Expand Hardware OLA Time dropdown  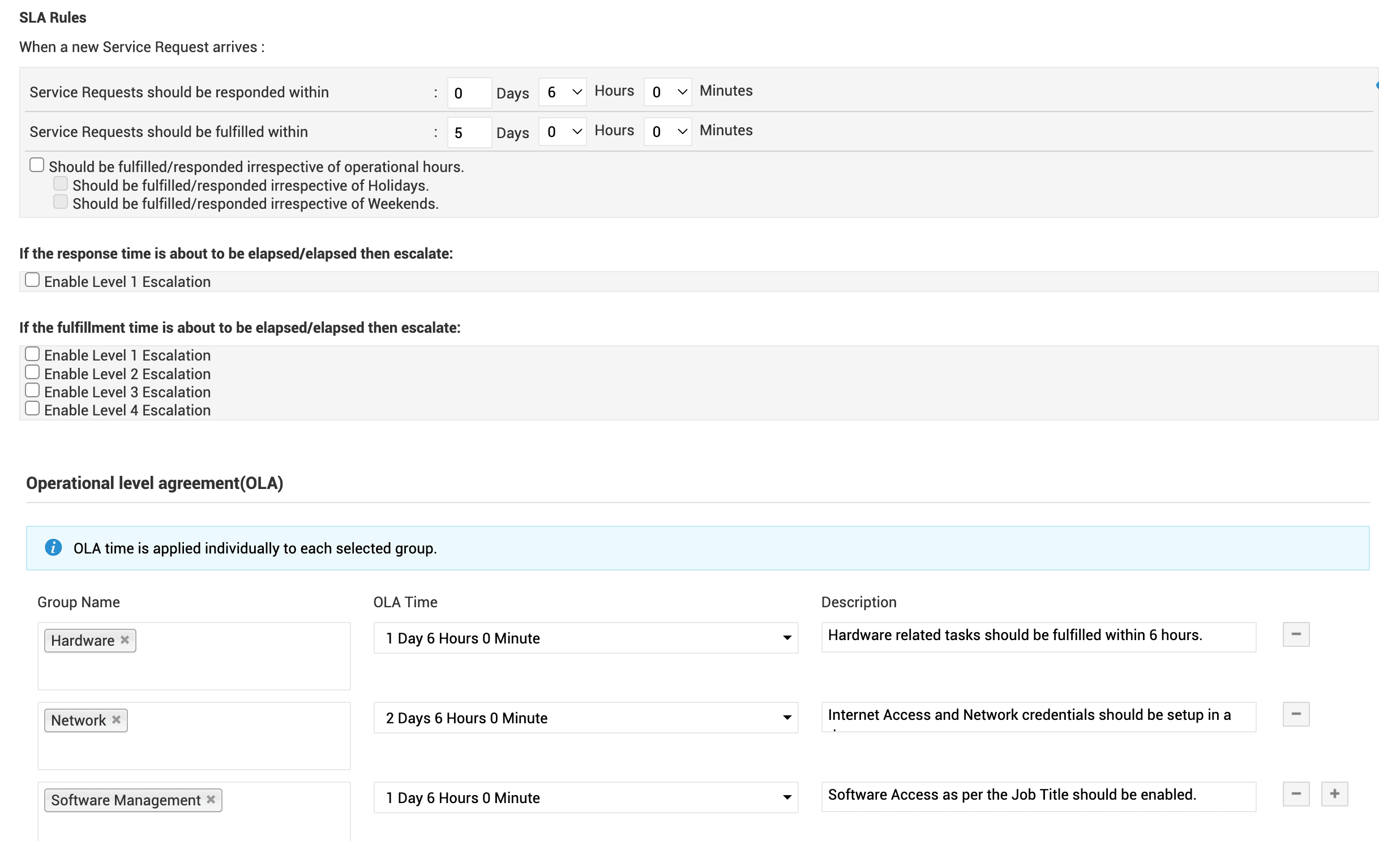(x=585, y=638)
